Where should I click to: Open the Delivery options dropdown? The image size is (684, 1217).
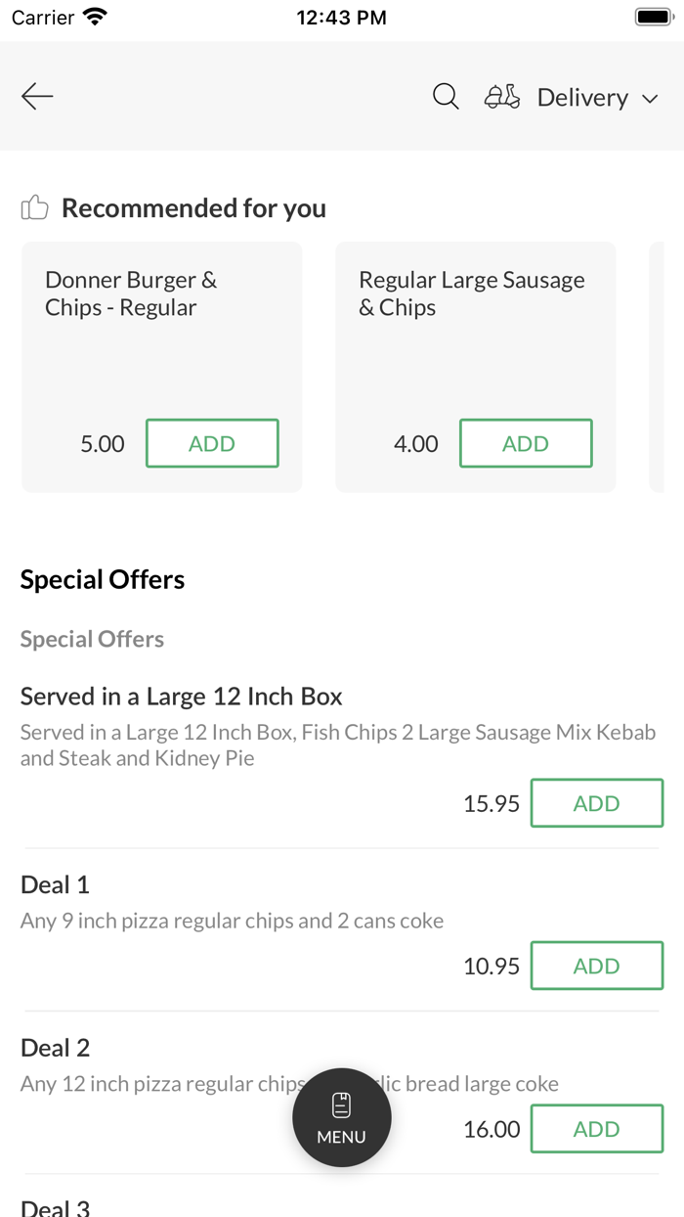pyautogui.click(x=582, y=97)
